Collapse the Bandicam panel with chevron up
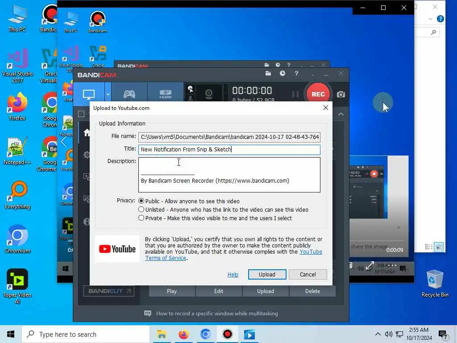Viewport: 457px width, 343px height. [x=341, y=114]
